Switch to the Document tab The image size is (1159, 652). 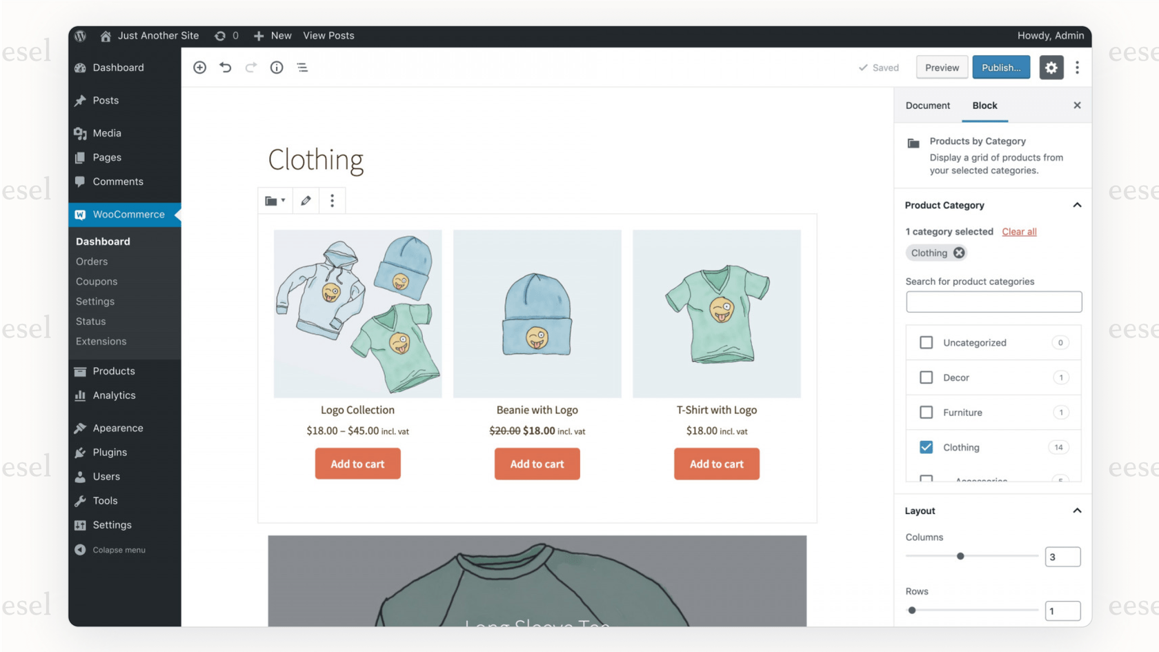click(x=927, y=105)
